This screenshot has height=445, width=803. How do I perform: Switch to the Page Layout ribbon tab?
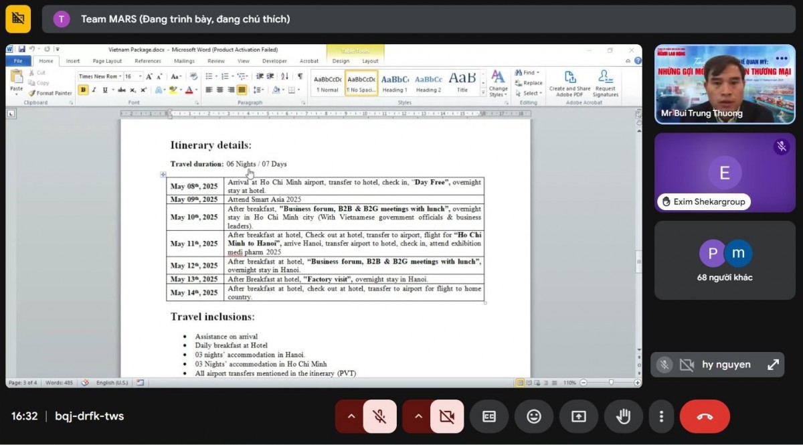pyautogui.click(x=107, y=61)
